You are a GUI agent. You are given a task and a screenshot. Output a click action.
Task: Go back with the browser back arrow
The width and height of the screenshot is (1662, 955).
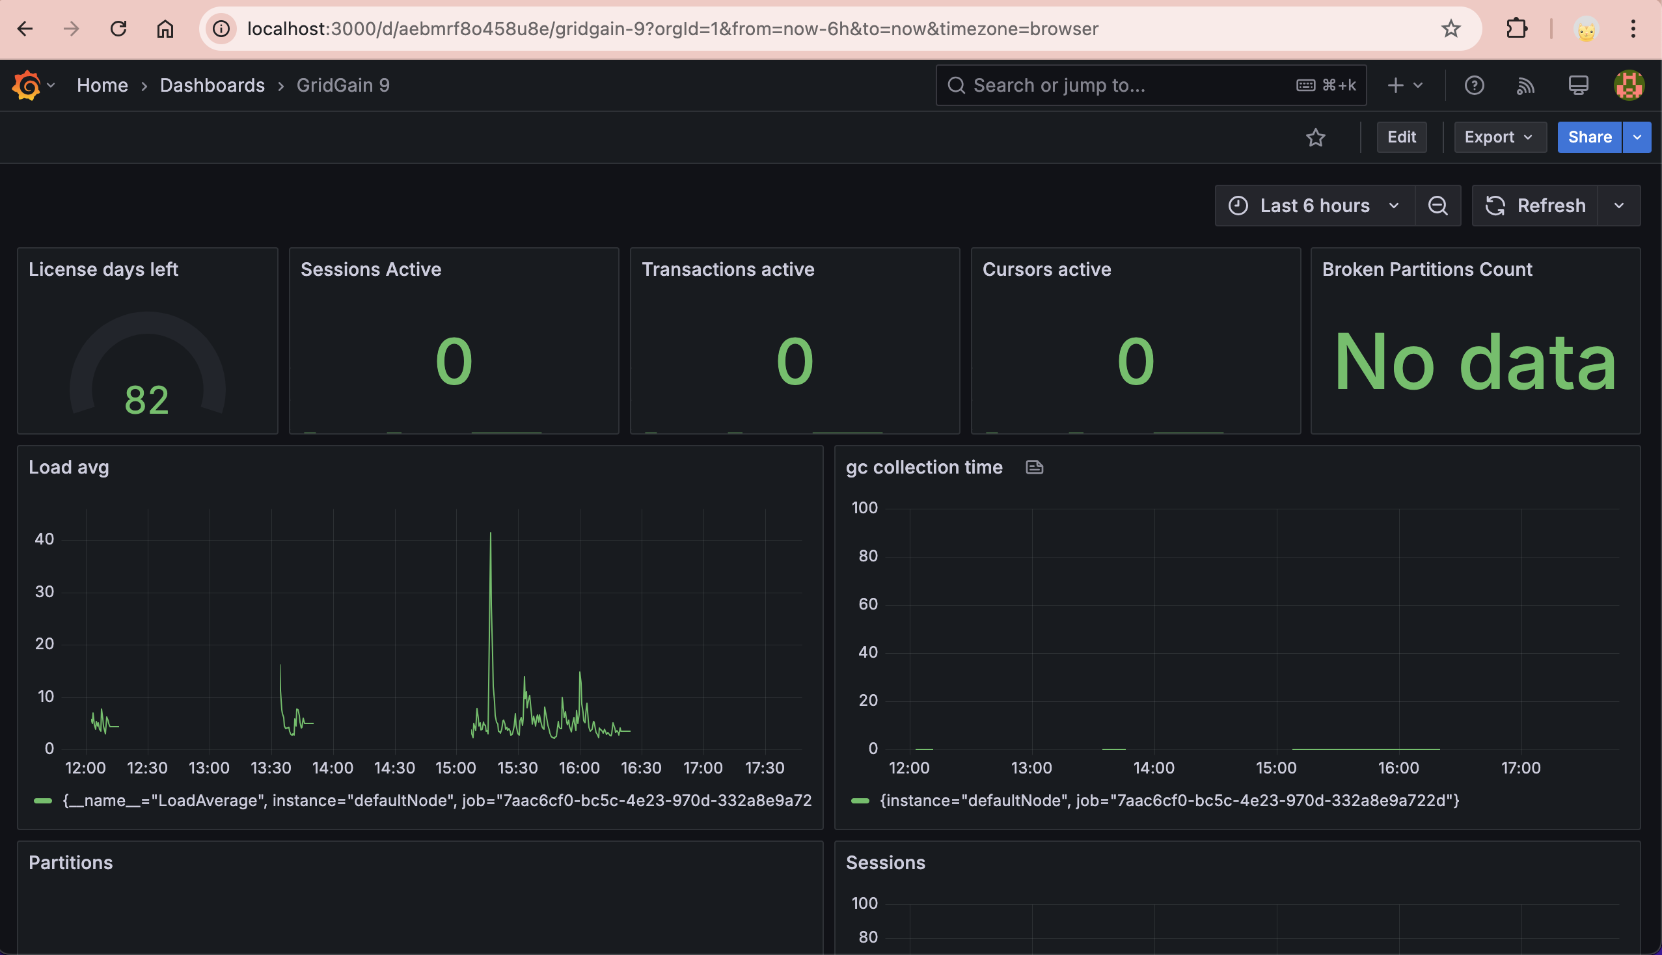[25, 29]
